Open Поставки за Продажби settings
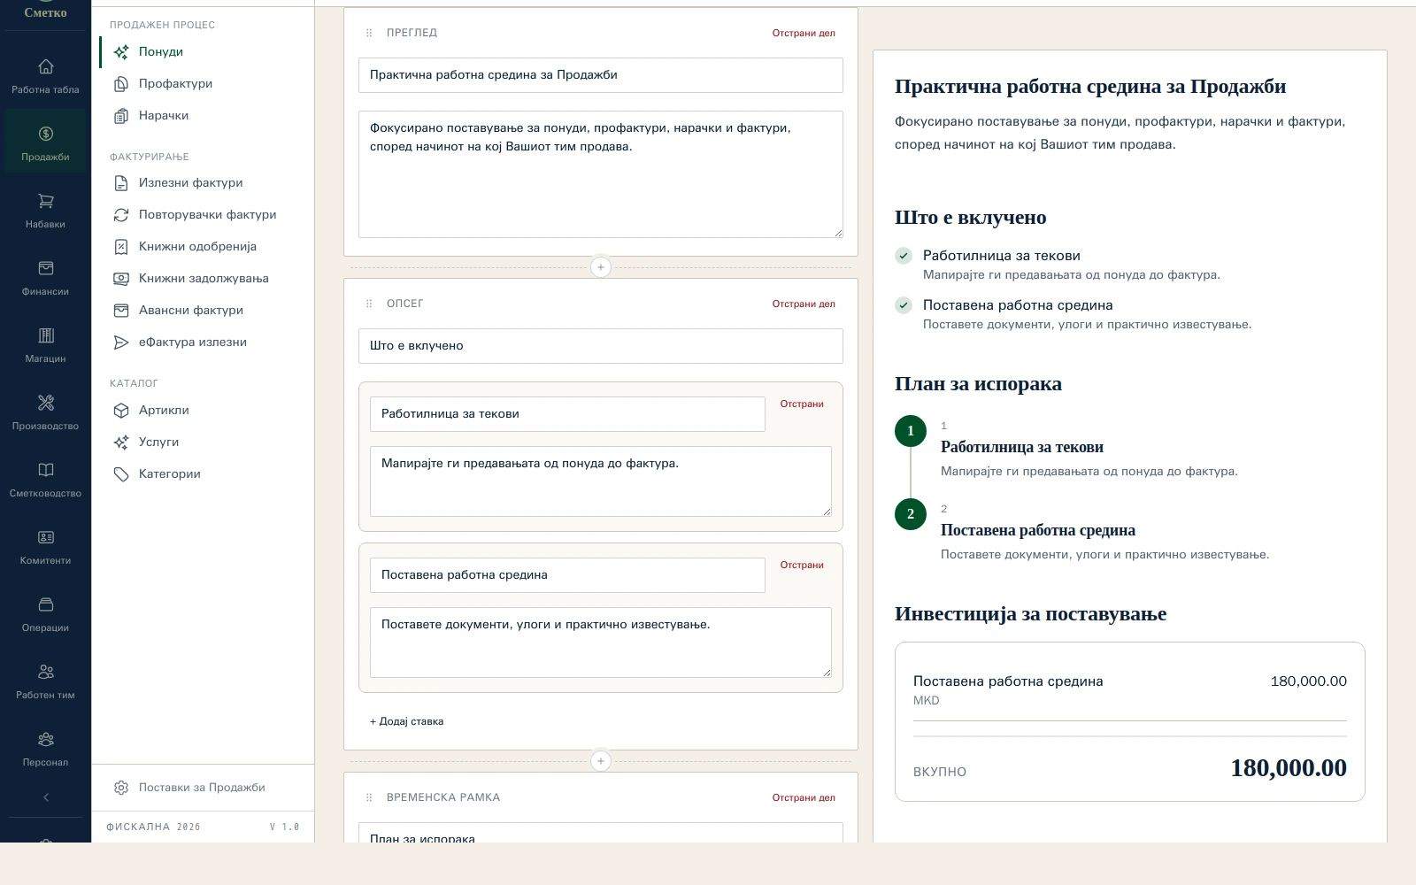This screenshot has height=885, width=1416. [x=203, y=788]
